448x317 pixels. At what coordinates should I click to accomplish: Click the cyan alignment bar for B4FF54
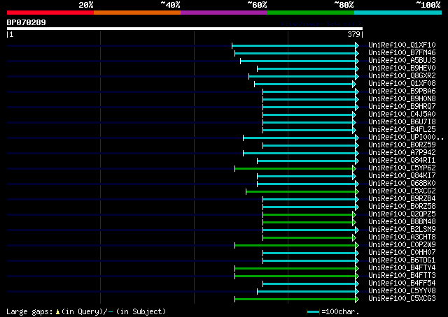point(309,284)
